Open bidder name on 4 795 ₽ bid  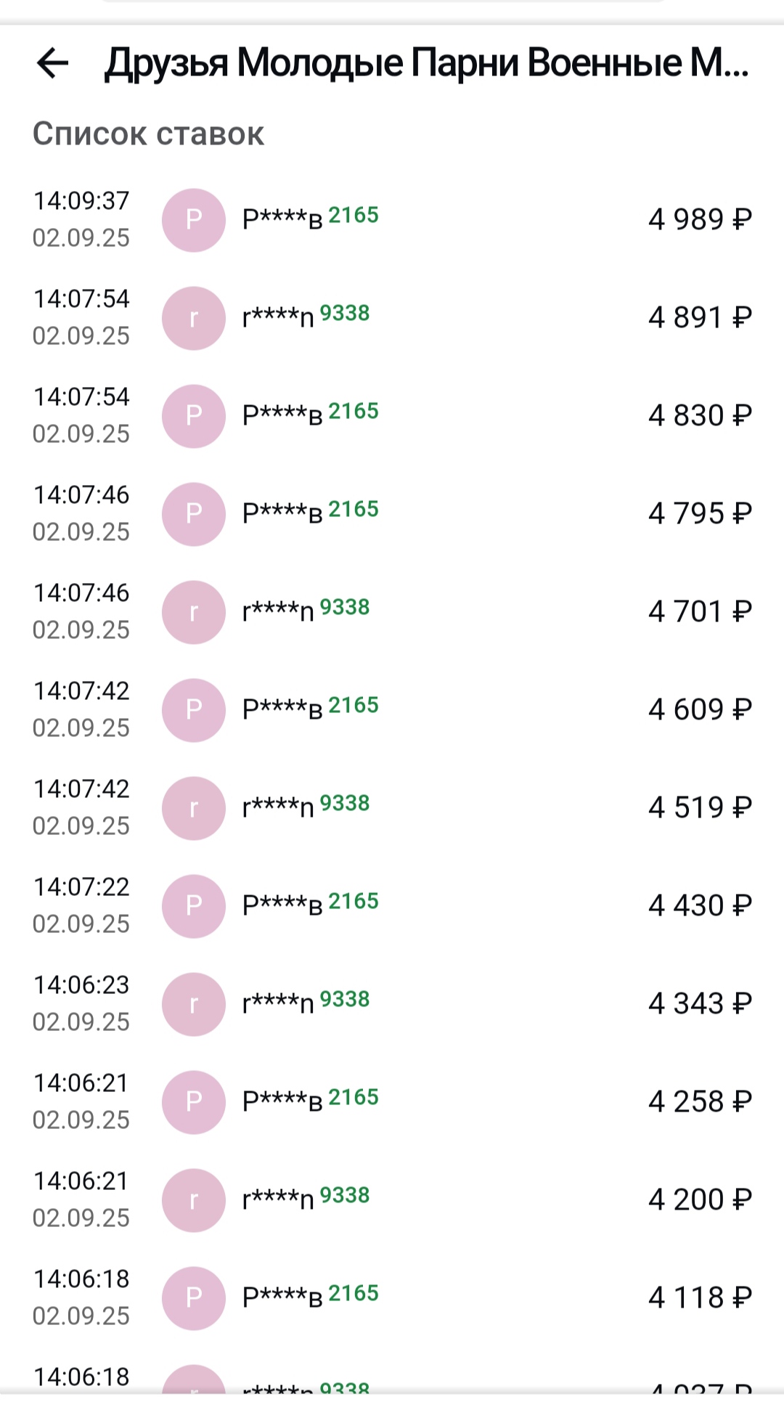(282, 513)
